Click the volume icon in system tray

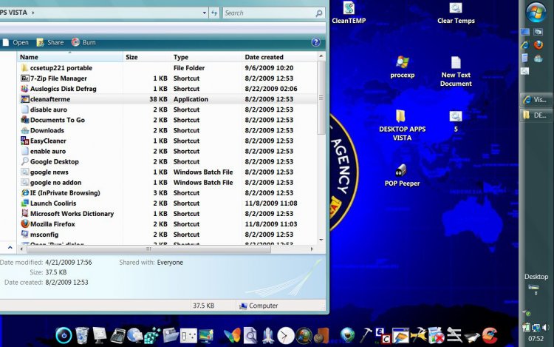pyautogui.click(x=546, y=327)
